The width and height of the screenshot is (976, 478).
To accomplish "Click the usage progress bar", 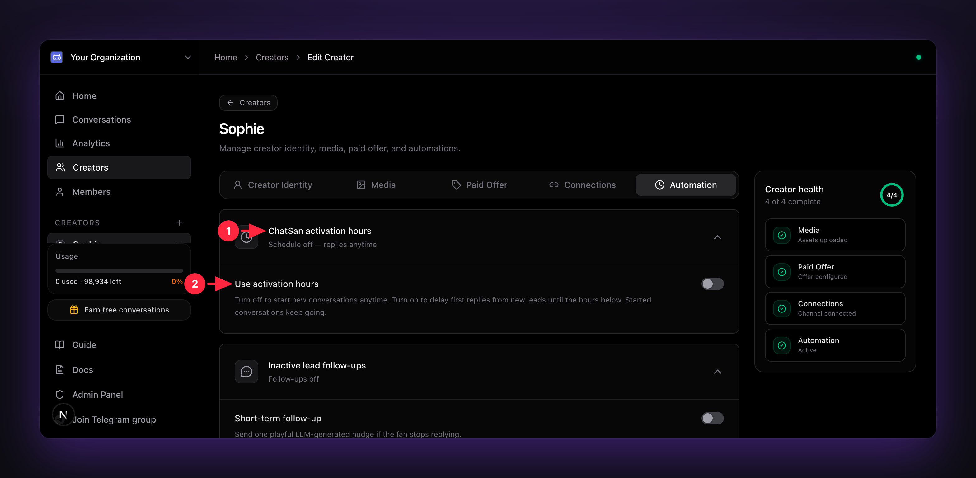I will coord(119,271).
